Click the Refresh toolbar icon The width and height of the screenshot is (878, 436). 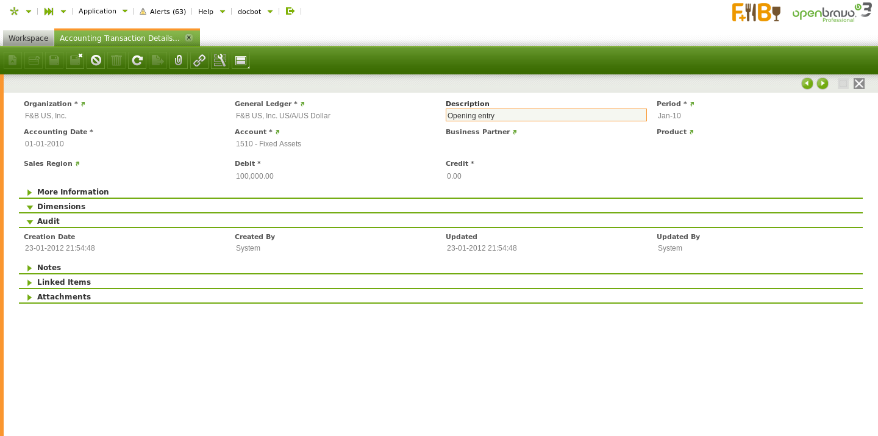coord(137,60)
